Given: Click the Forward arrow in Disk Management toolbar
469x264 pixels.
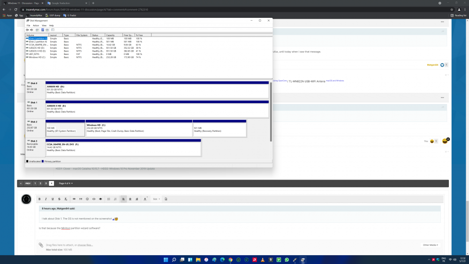Looking at the screenshot, I should pyautogui.click(x=31, y=30).
